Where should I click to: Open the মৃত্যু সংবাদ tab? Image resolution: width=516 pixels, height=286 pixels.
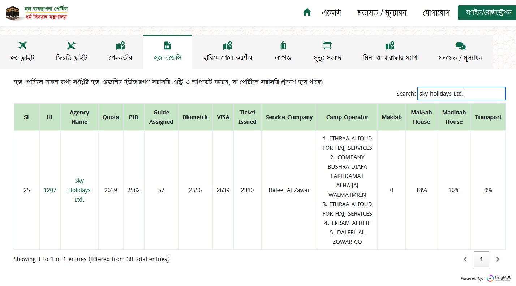click(x=327, y=52)
